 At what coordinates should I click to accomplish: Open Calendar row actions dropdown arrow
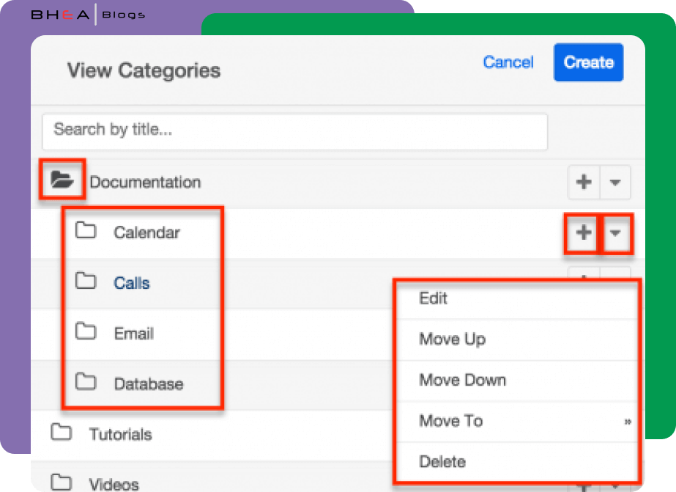click(615, 232)
